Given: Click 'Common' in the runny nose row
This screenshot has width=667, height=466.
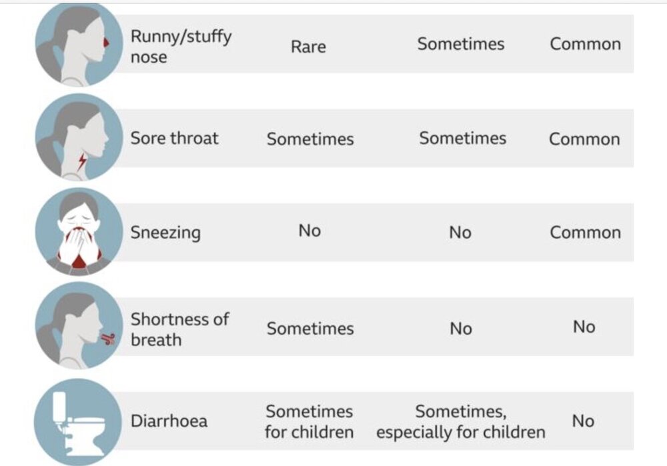Looking at the screenshot, I should (x=586, y=44).
